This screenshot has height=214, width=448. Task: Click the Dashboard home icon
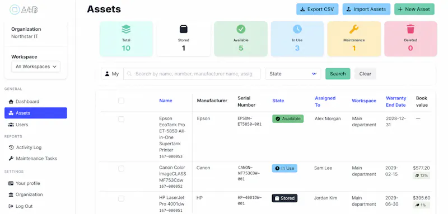click(x=11, y=102)
